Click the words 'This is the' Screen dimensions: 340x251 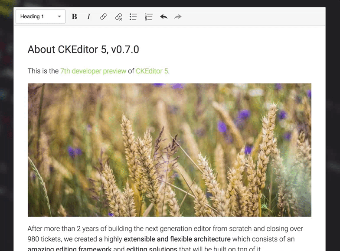(x=43, y=71)
